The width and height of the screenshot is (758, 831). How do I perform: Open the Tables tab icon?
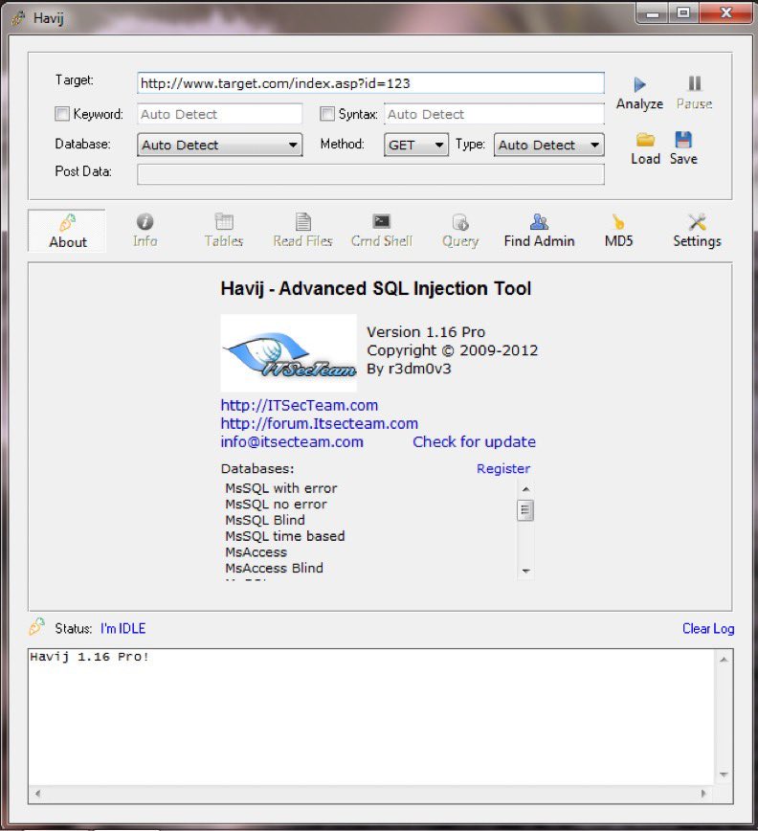224,221
